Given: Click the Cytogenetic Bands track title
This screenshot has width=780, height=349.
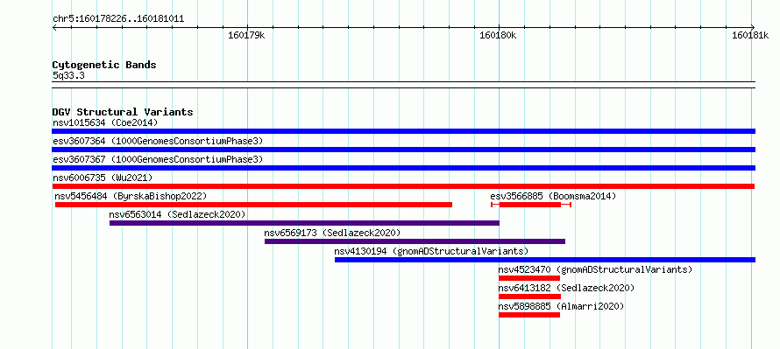Looking at the screenshot, I should pos(104,65).
